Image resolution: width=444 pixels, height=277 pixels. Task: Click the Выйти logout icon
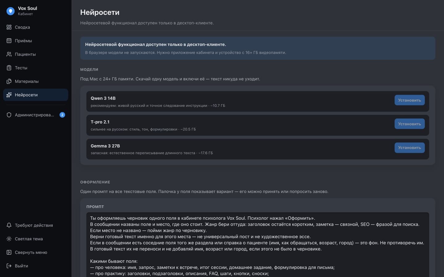9,266
